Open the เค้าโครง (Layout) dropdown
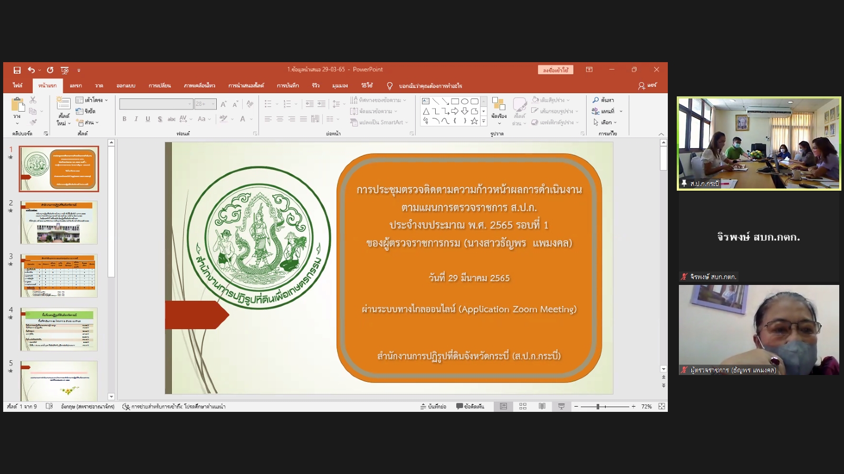The image size is (844, 474). (x=92, y=100)
